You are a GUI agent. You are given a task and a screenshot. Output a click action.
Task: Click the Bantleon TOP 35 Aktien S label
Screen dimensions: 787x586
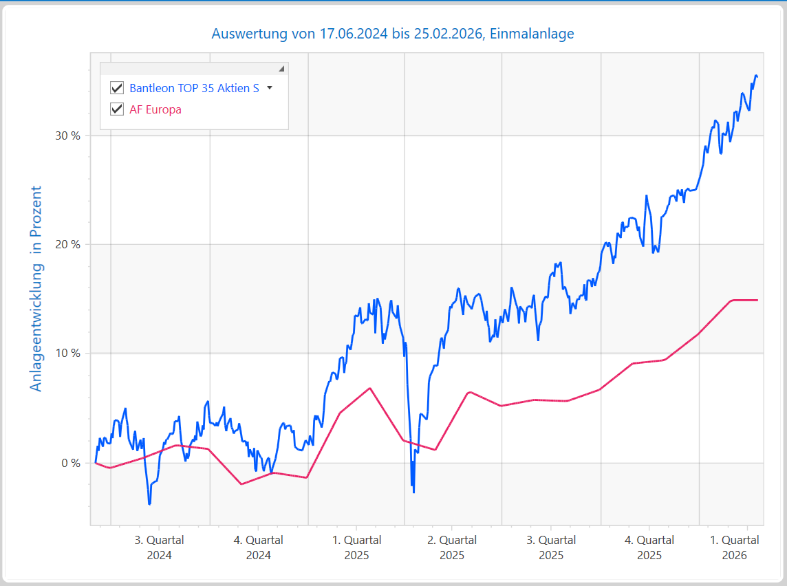194,88
